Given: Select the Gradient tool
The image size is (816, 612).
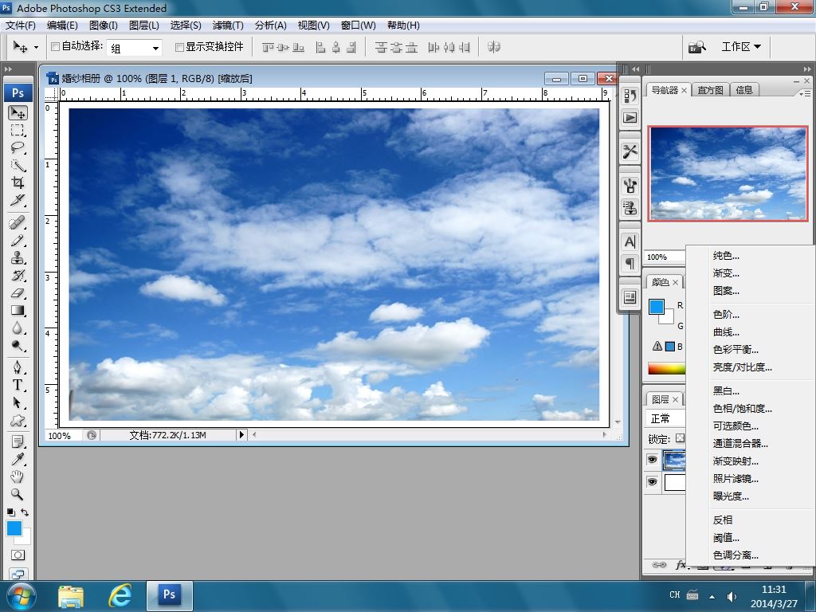Looking at the screenshot, I should pyautogui.click(x=18, y=311).
